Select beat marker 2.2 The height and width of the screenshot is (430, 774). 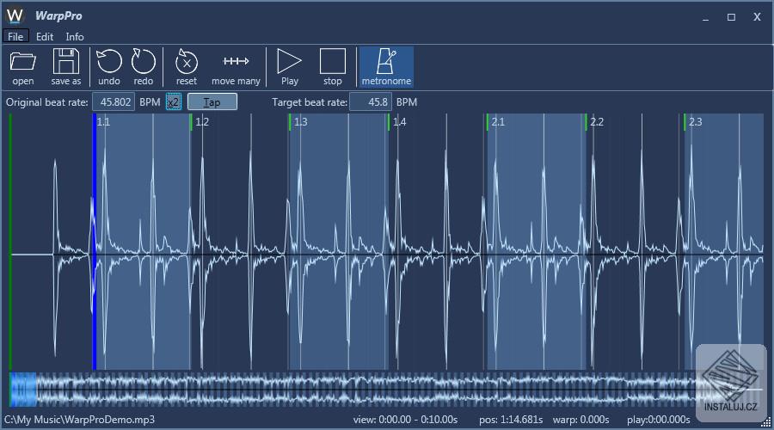[597, 122]
